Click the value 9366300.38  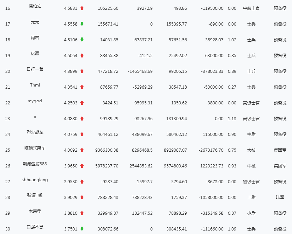click(x=107, y=150)
